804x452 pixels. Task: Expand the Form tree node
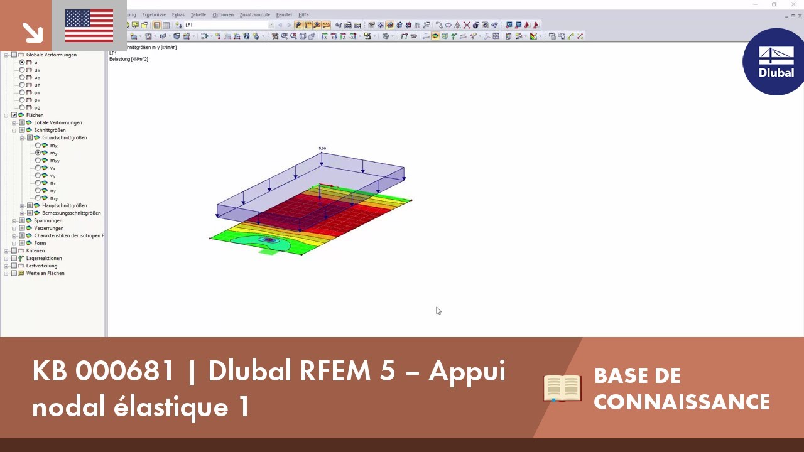(x=14, y=243)
